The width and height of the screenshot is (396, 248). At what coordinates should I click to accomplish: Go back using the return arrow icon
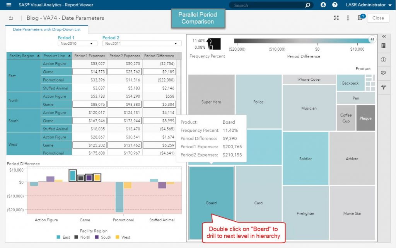[x=11, y=18]
